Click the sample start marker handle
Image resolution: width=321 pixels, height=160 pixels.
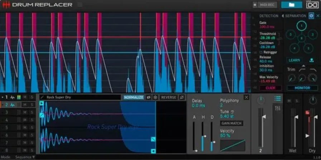click(x=42, y=103)
